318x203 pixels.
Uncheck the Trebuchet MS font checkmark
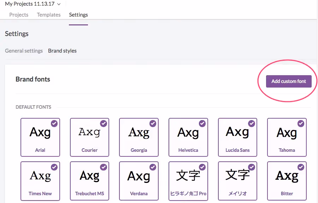(x=104, y=167)
